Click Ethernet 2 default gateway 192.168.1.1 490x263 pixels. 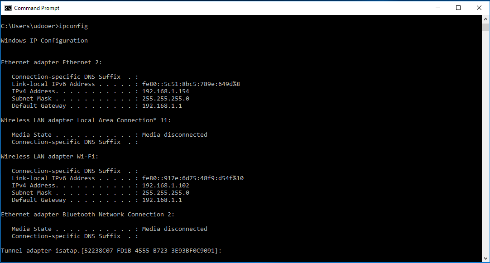point(162,105)
